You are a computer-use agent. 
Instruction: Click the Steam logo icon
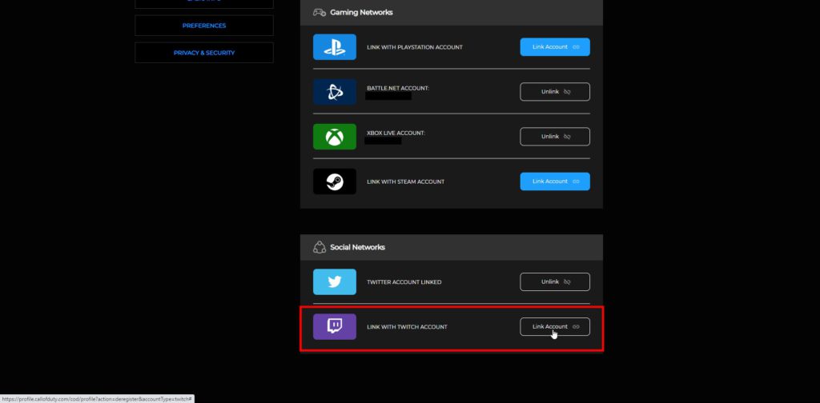(334, 182)
